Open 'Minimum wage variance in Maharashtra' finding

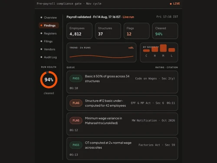tap(122, 124)
